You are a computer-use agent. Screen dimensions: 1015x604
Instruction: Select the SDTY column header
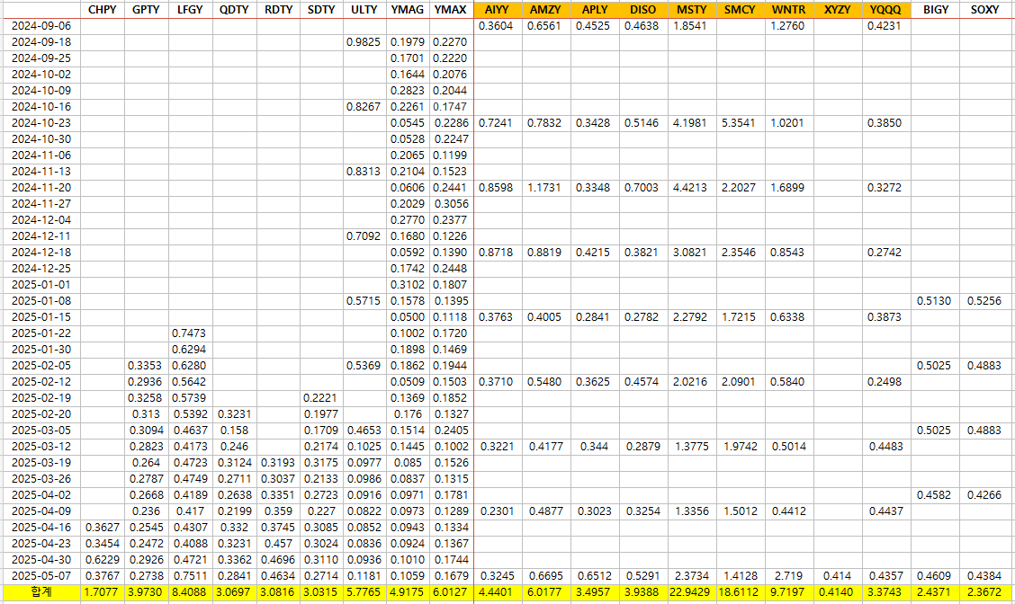tap(322, 10)
